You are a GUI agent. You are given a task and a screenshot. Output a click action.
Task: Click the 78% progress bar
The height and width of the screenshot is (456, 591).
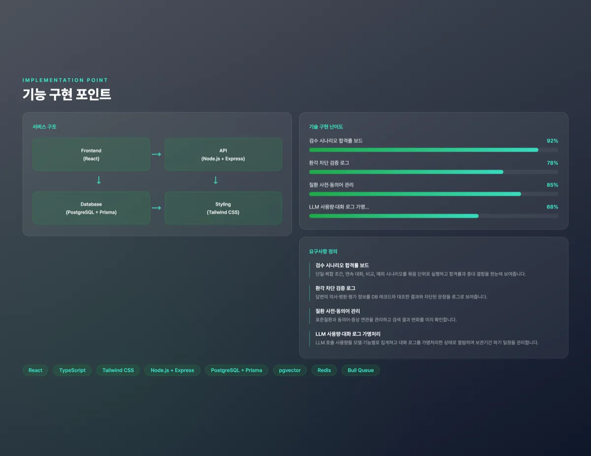[x=433, y=172]
